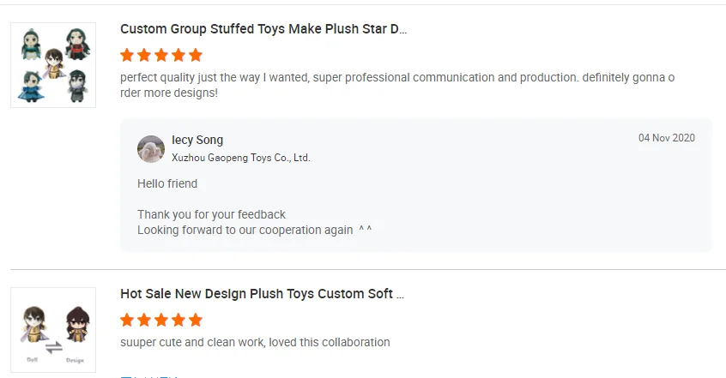Click Iecy Song's profile avatar
This screenshot has width=726, height=378.
151,148
